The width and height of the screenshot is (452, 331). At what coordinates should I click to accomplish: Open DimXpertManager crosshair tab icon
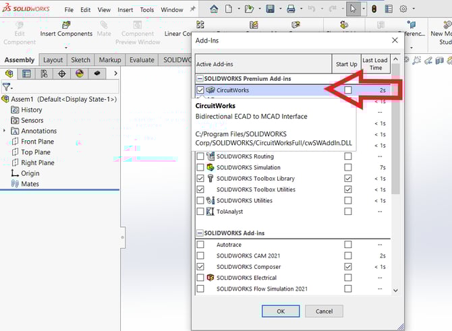61,73
